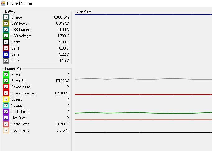Toggle the yellow Current checkbox

click(x=6, y=99)
